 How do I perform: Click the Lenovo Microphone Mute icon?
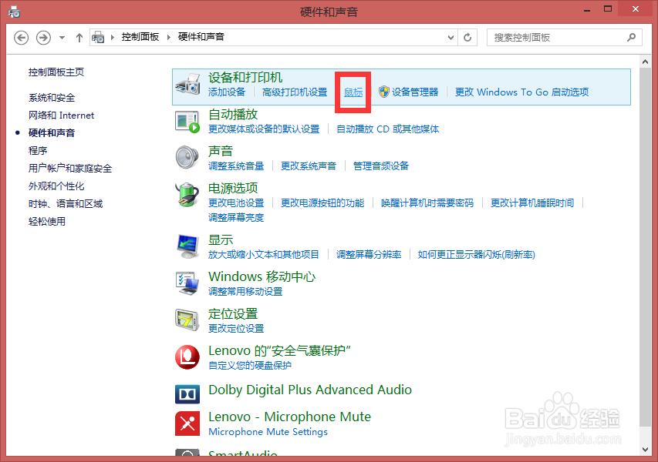pos(187,423)
